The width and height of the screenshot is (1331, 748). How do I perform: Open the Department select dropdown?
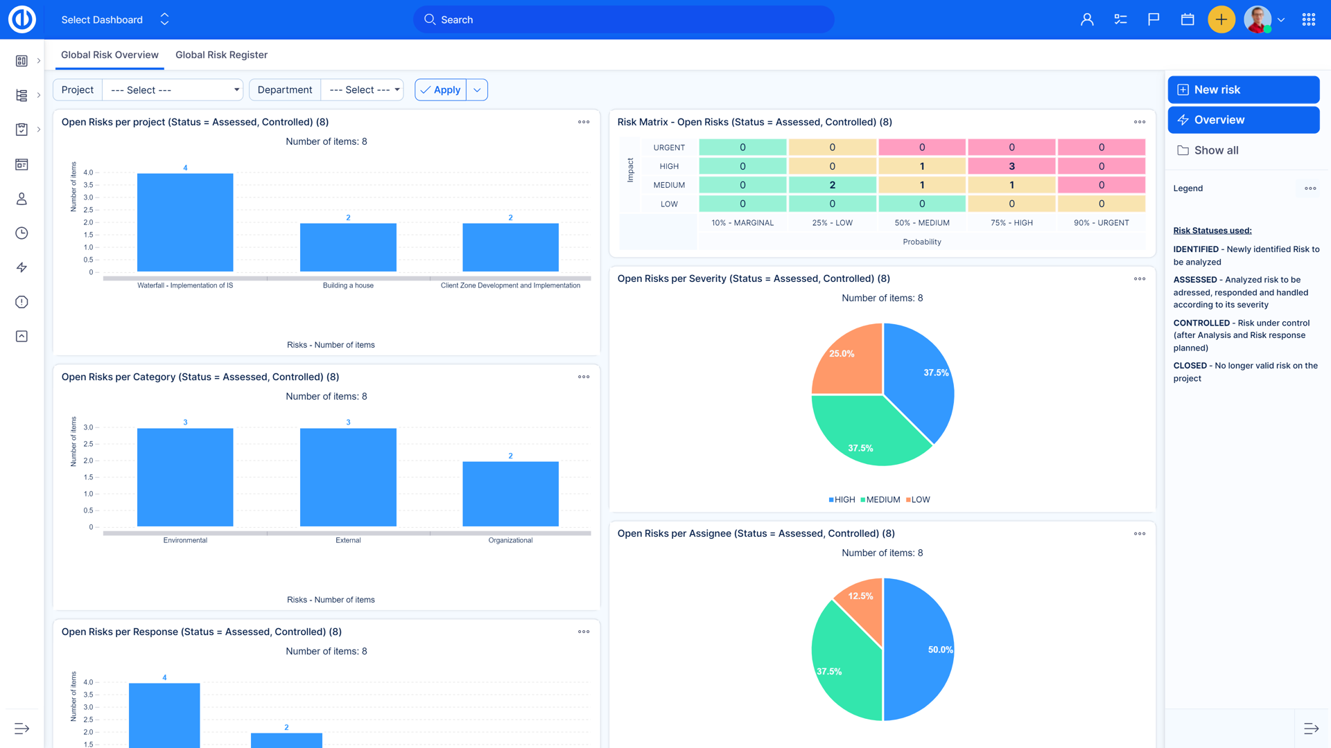(x=362, y=89)
